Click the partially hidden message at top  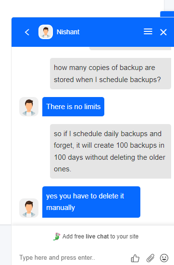click(x=130, y=48)
